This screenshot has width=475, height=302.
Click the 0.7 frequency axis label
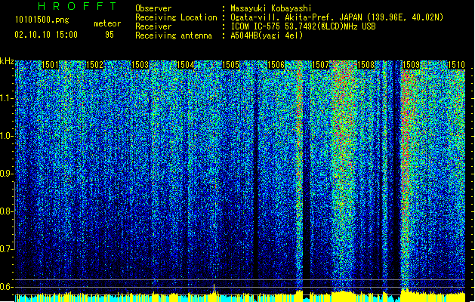click(7, 249)
